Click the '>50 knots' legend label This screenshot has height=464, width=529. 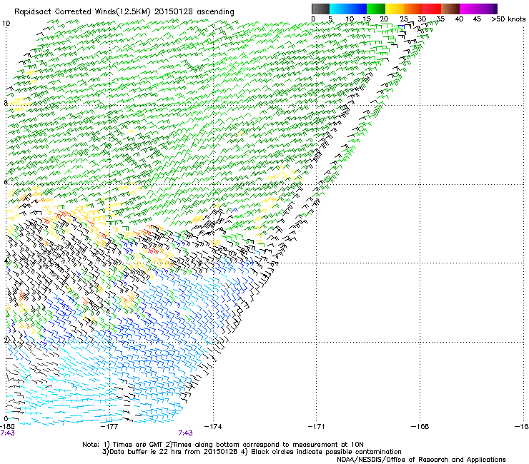pos(508,19)
